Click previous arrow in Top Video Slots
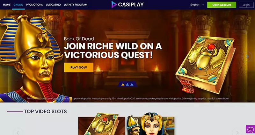This screenshot has width=255, height=135. pos(18,132)
